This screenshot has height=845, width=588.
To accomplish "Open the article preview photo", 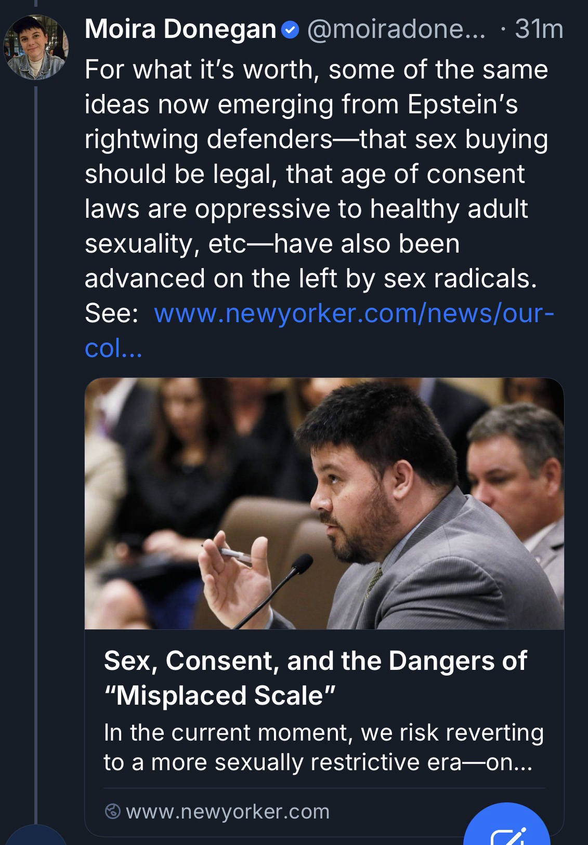I will pyautogui.click(x=324, y=503).
